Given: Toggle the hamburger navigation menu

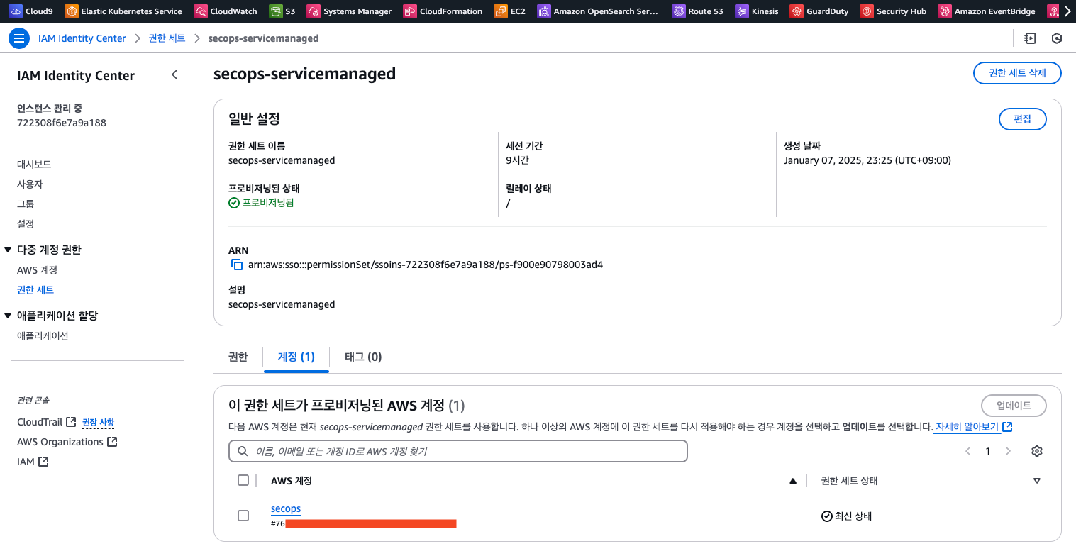Looking at the screenshot, I should click(19, 38).
